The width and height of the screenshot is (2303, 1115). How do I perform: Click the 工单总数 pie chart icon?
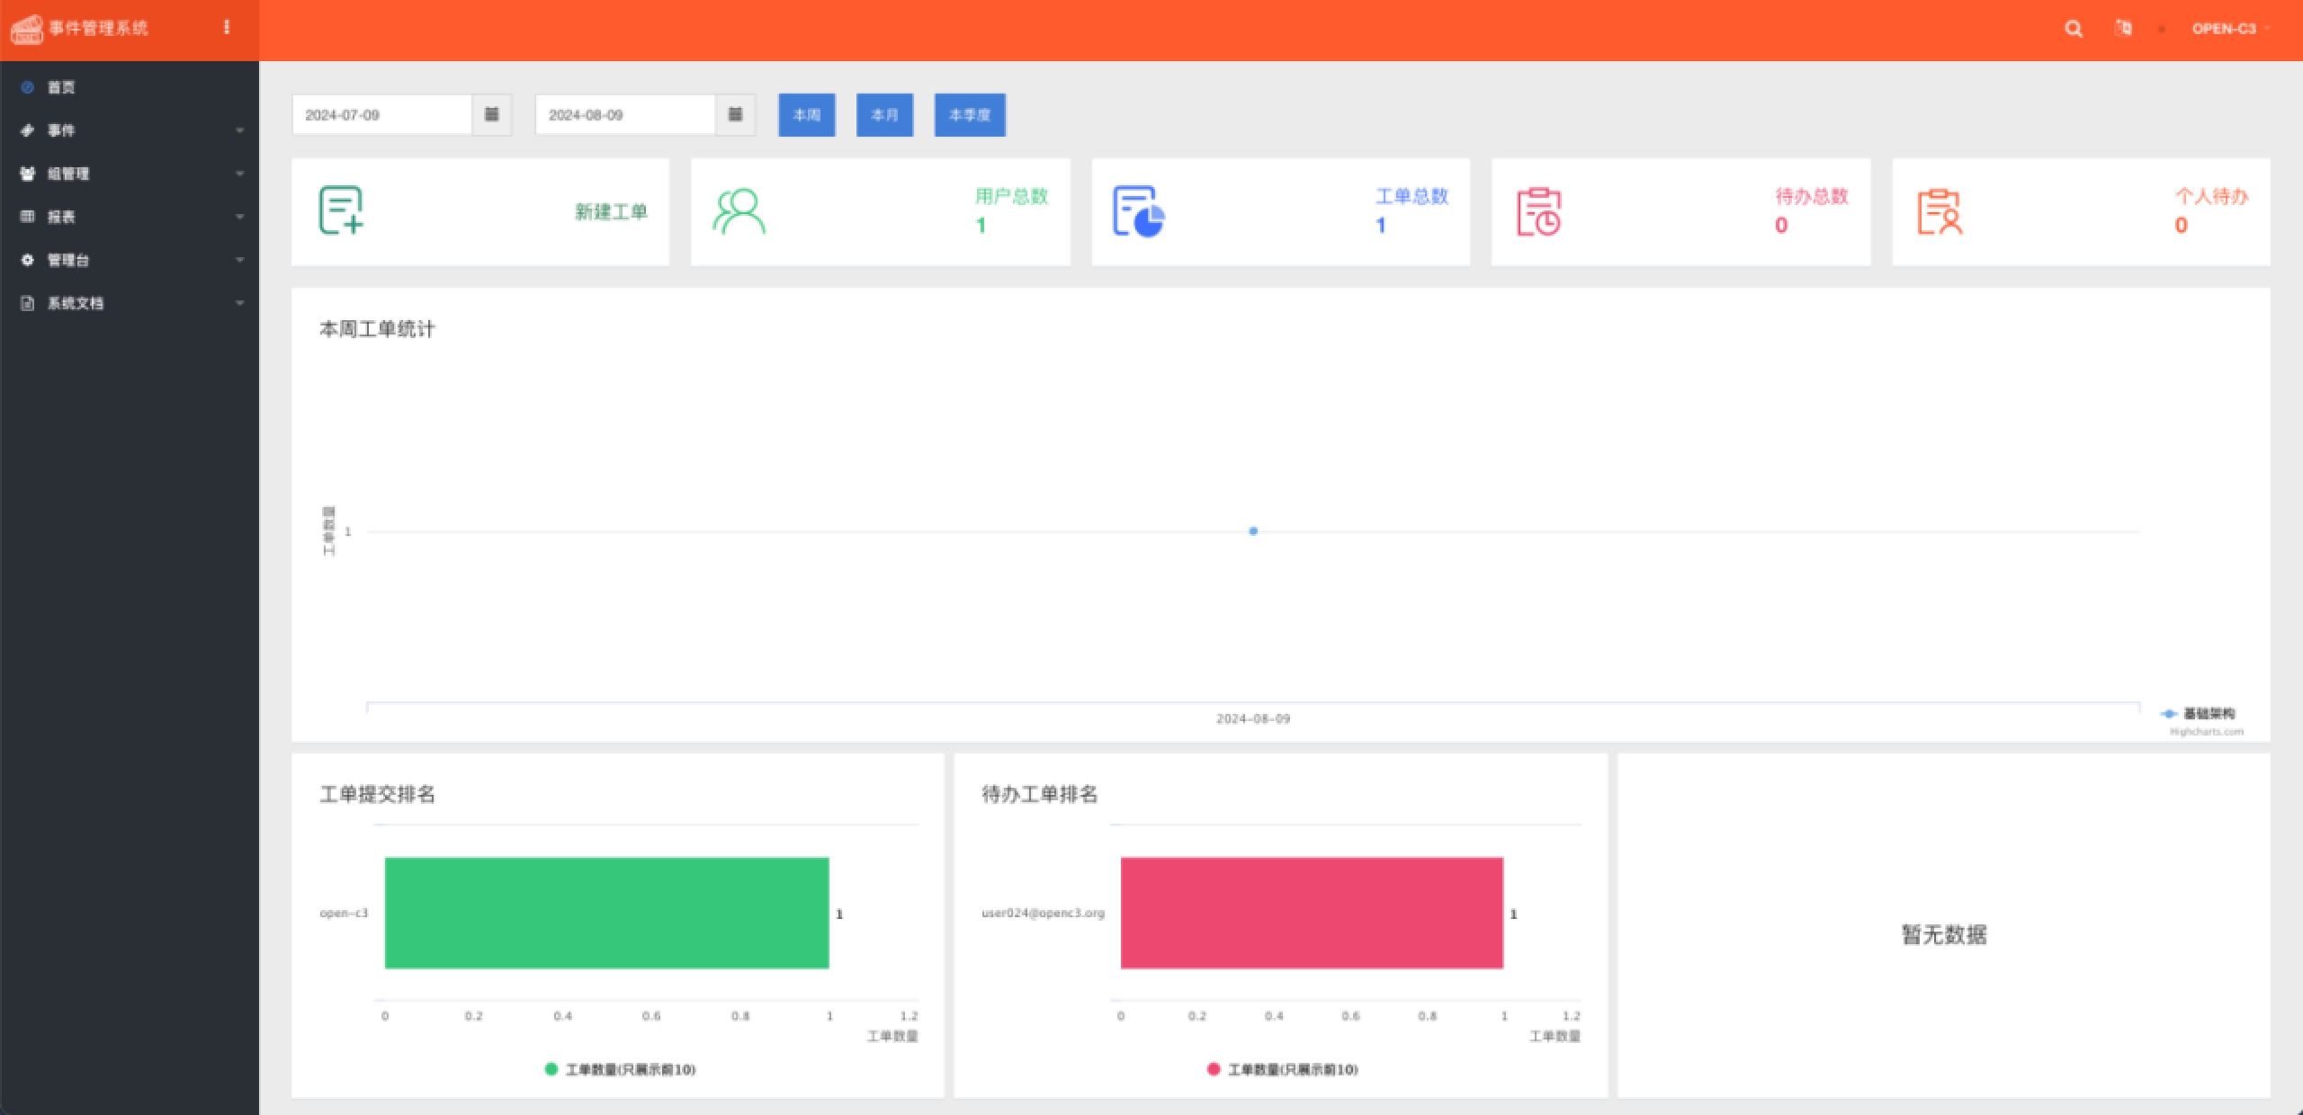click(x=1138, y=211)
